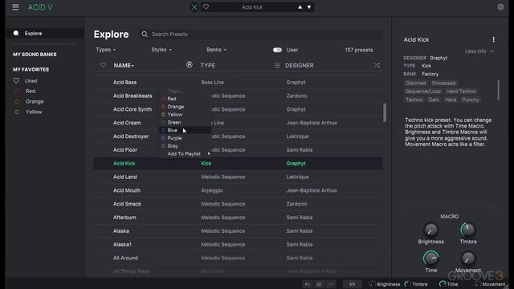Select the Acid Smack preset

click(x=238, y=204)
